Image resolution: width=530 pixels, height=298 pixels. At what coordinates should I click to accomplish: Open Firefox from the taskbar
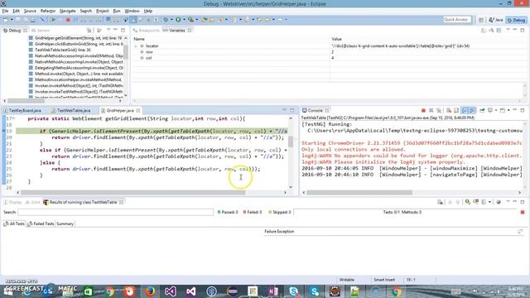(x=150, y=291)
